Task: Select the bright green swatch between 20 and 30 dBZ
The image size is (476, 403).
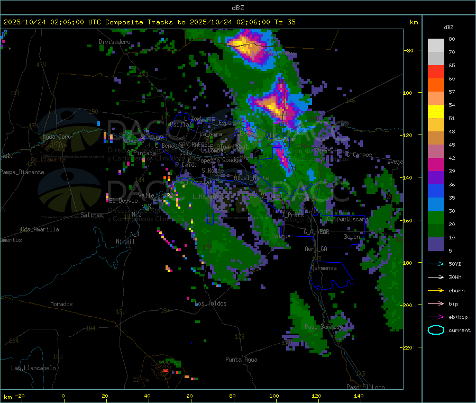Action: [x=436, y=217]
